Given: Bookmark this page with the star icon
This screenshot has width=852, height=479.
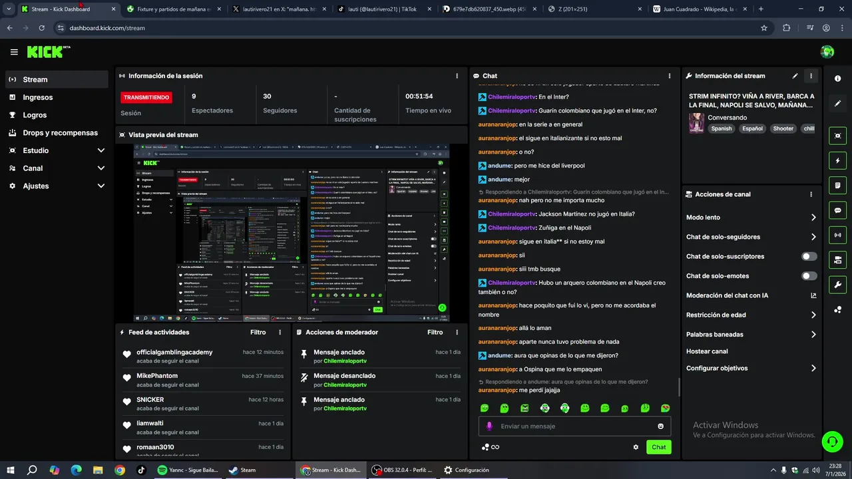Looking at the screenshot, I should tap(764, 28).
